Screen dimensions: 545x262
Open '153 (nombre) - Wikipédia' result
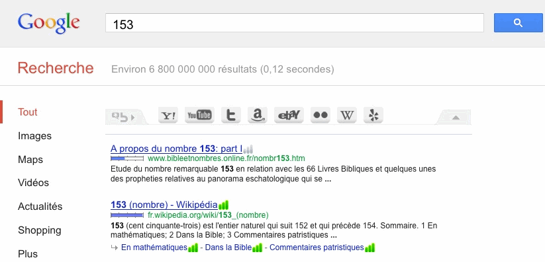pyautogui.click(x=164, y=205)
